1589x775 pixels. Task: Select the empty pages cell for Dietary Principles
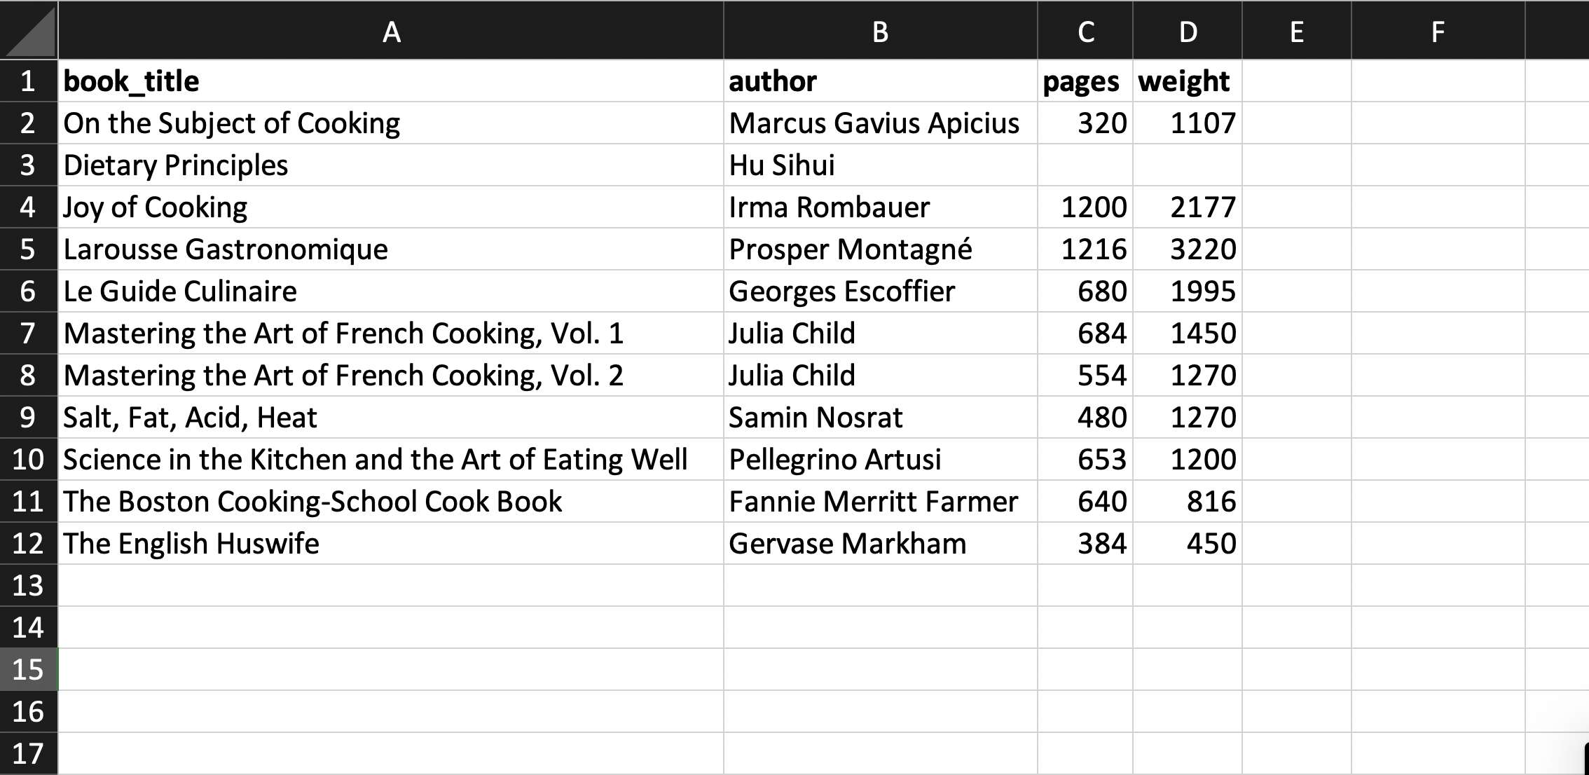pos(1085,165)
